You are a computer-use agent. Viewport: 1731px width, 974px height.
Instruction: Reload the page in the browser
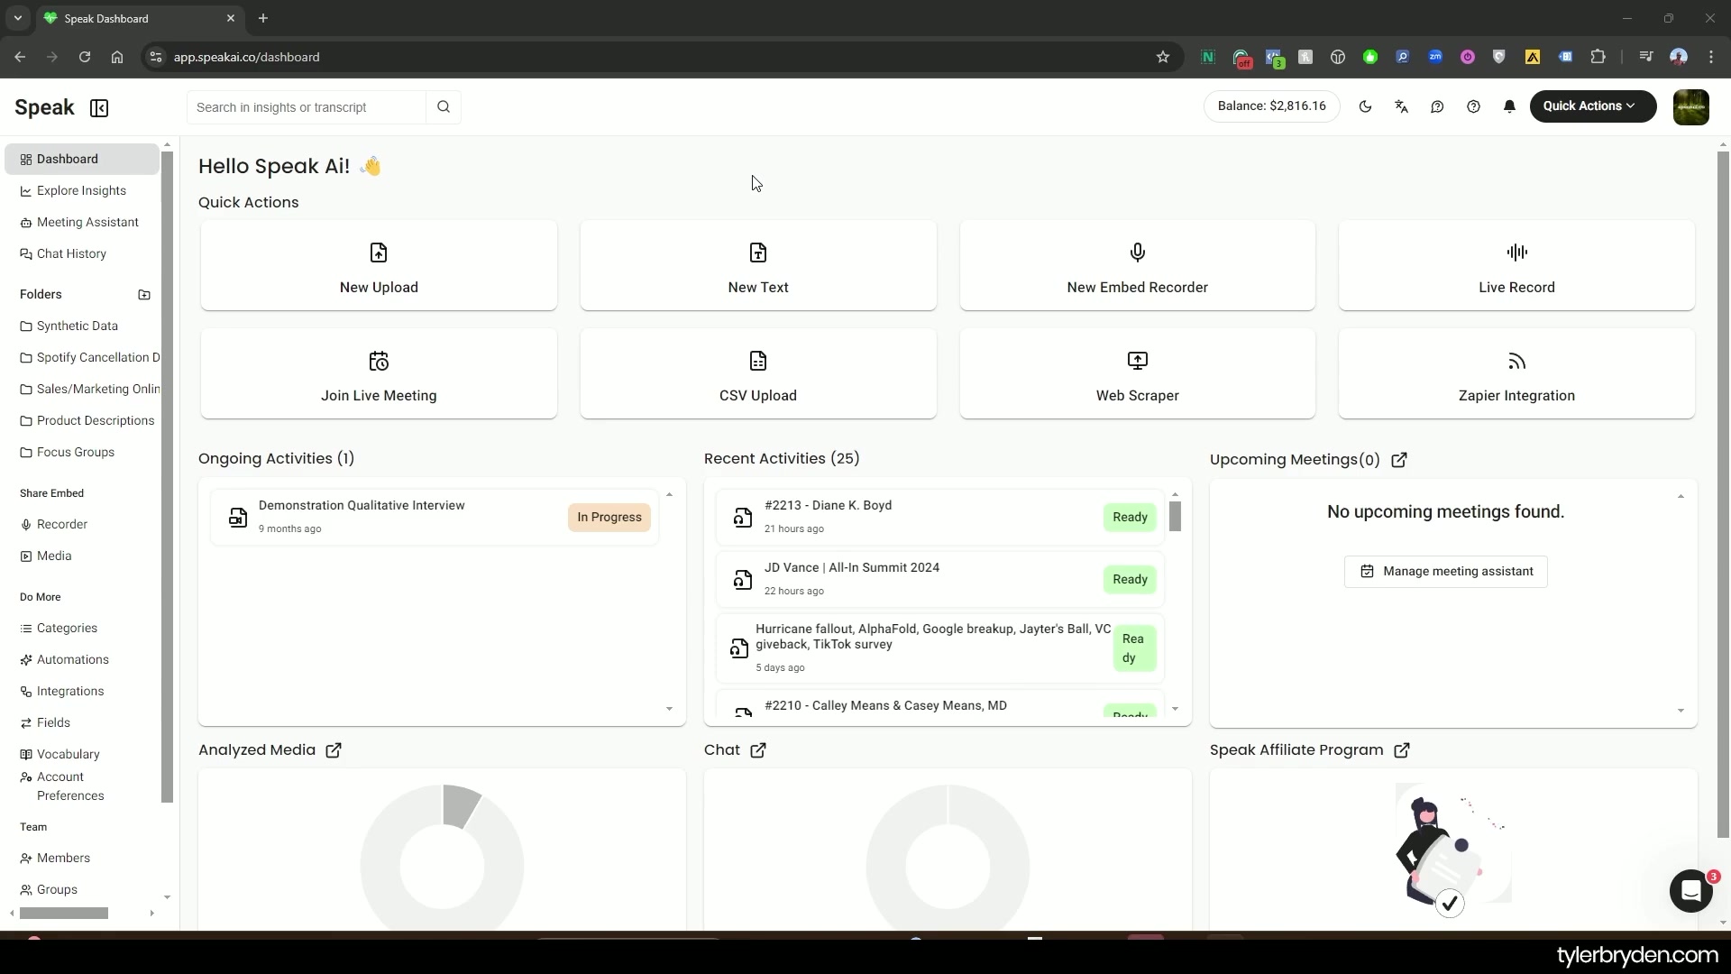click(85, 57)
